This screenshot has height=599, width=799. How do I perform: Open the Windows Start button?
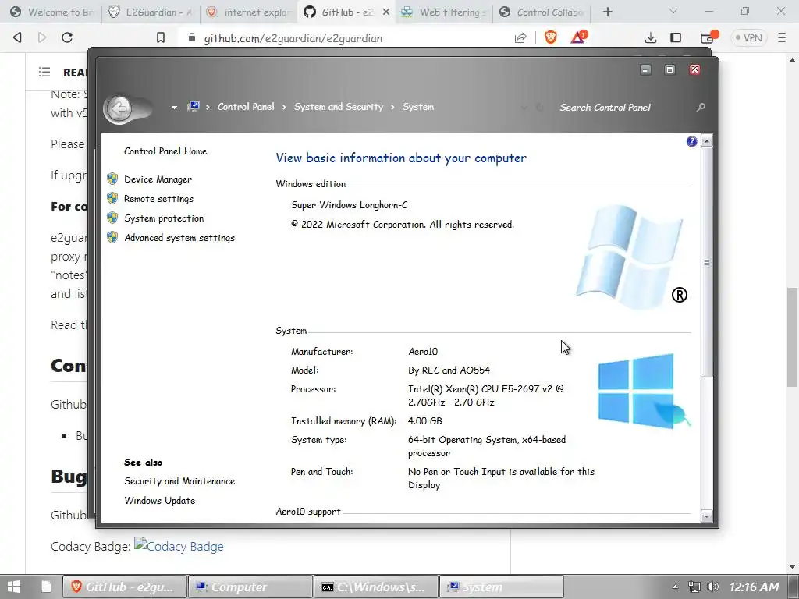[14, 587]
